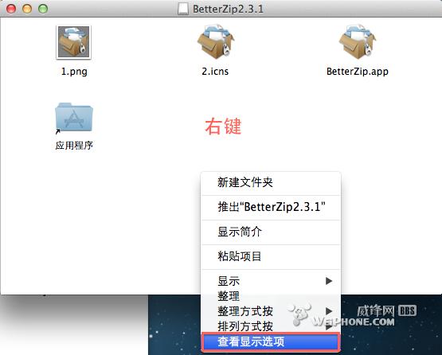This screenshot has width=442, height=355.
Task: Click the BetterZip.app name label
Action: pyautogui.click(x=358, y=72)
